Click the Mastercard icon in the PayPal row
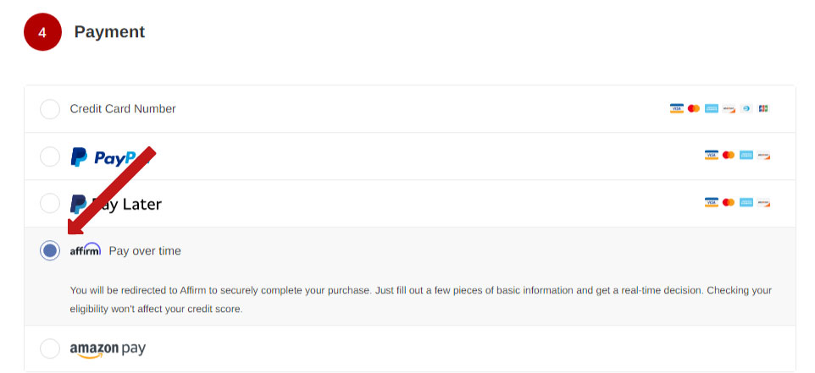Viewport: 815px width, 373px height. pyautogui.click(x=729, y=156)
